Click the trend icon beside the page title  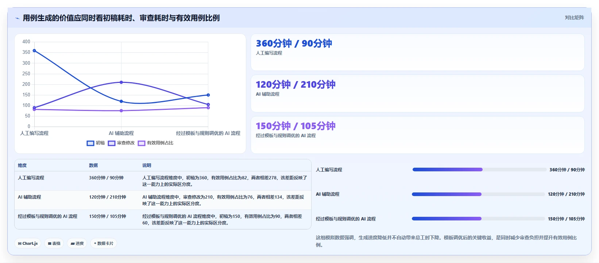click(17, 18)
